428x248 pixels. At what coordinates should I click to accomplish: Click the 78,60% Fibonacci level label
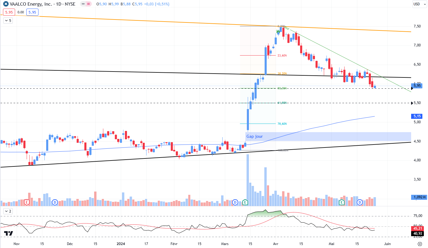point(282,124)
